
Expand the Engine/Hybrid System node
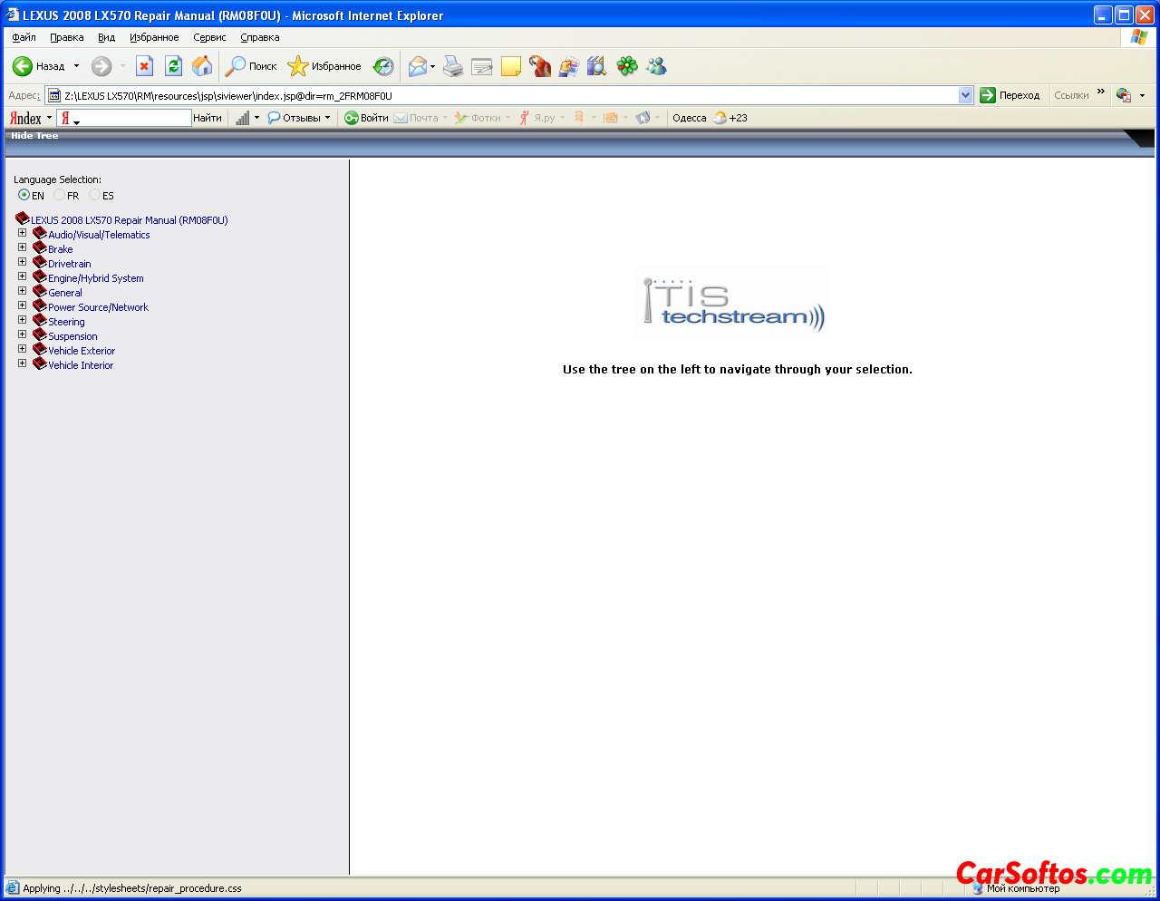(x=23, y=276)
